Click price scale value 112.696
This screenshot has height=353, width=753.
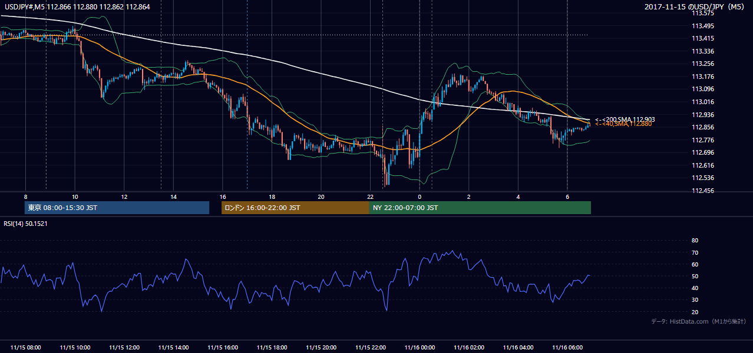click(x=703, y=152)
